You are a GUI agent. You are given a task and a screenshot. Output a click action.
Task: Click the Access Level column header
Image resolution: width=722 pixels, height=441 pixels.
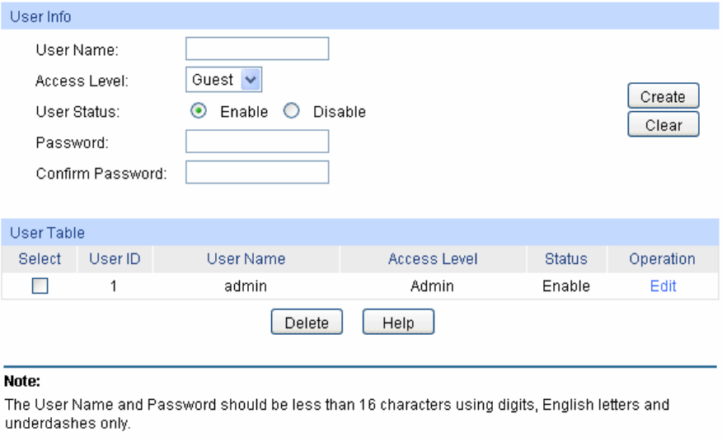pyautogui.click(x=433, y=259)
